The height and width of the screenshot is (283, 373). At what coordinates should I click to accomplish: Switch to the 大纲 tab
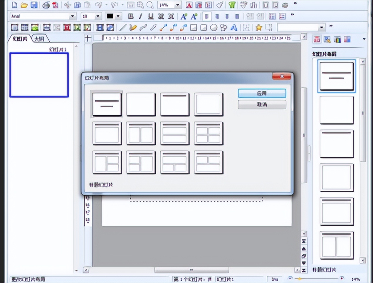coord(39,39)
